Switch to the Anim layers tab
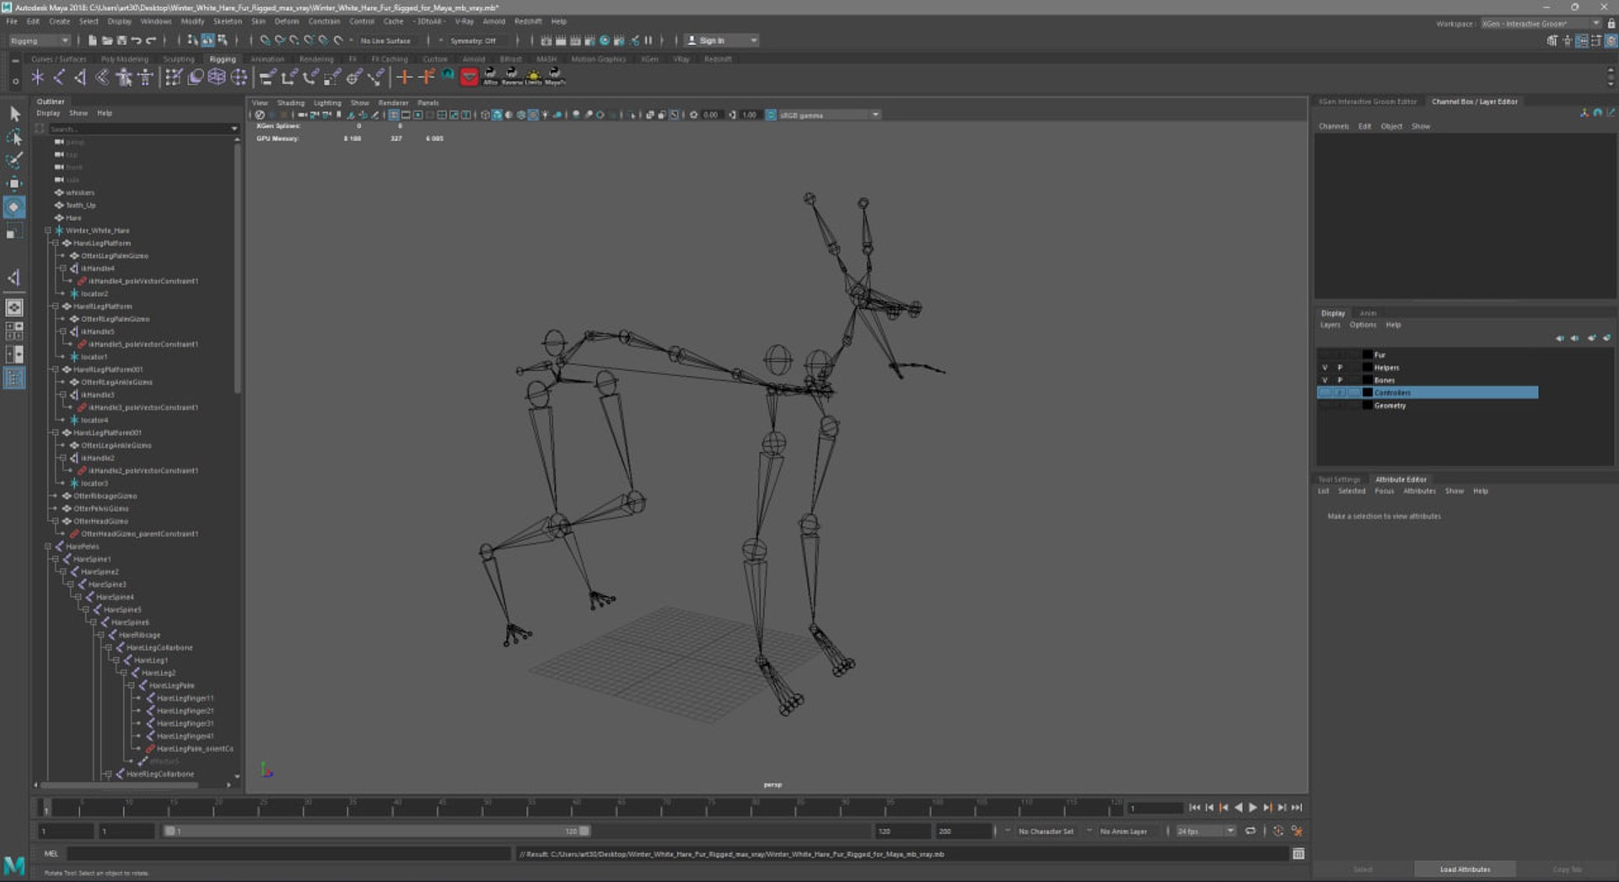The width and height of the screenshot is (1619, 882). (1368, 313)
